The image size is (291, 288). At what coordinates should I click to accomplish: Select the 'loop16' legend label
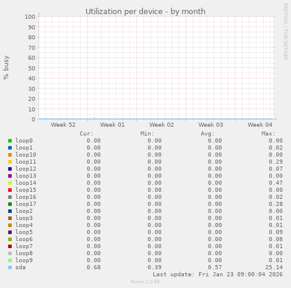click(x=26, y=197)
